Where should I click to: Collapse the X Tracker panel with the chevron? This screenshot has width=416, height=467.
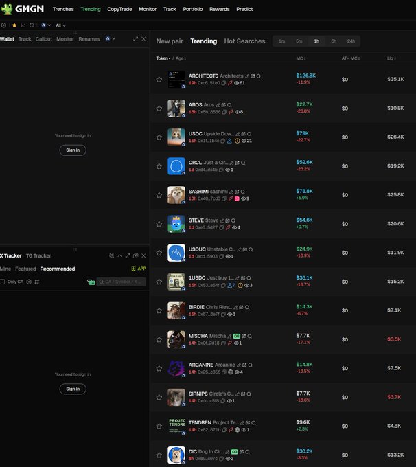[x=119, y=256]
